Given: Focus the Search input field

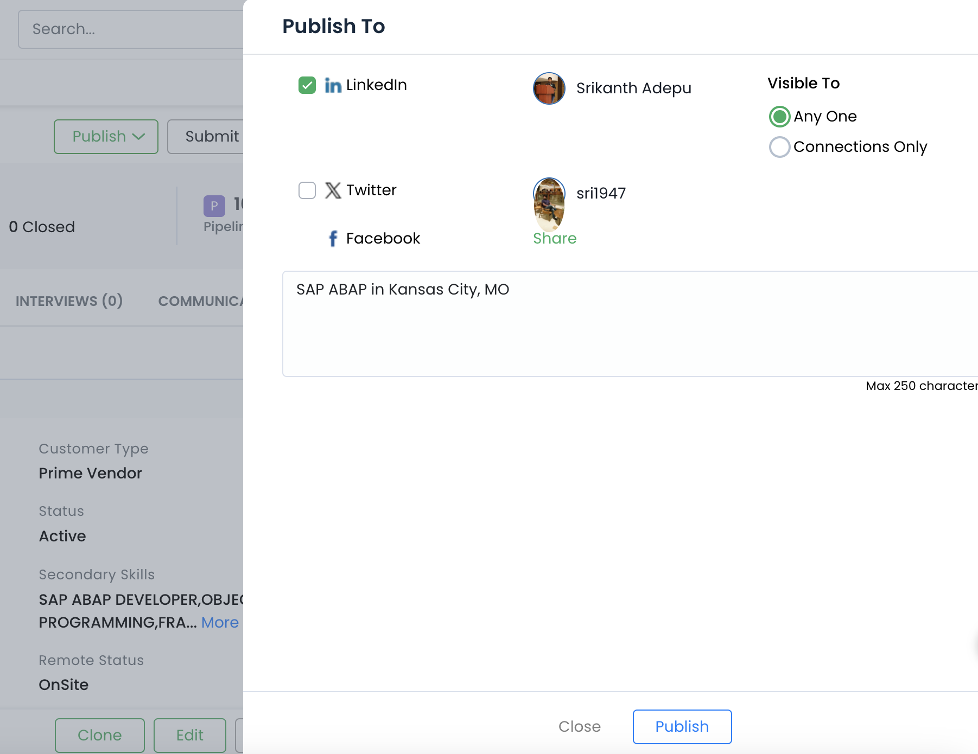Looking at the screenshot, I should [x=130, y=29].
